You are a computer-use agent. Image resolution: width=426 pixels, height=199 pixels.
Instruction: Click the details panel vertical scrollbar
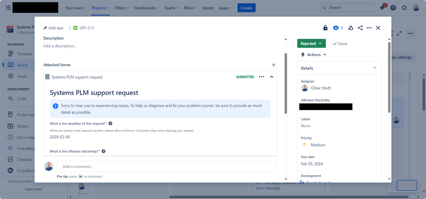coord(389,77)
